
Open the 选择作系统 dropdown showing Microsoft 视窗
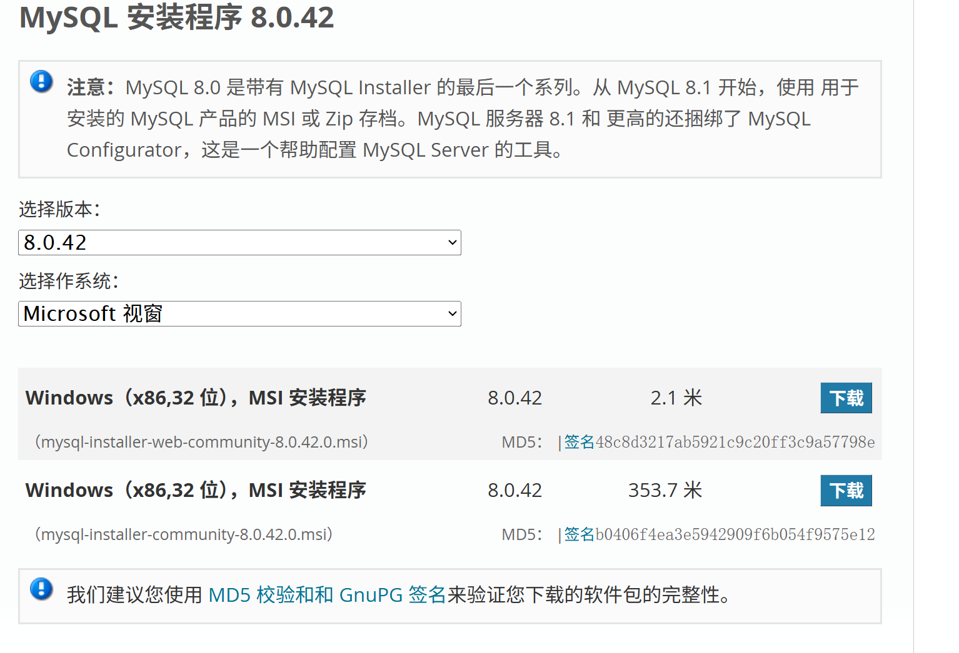point(239,313)
